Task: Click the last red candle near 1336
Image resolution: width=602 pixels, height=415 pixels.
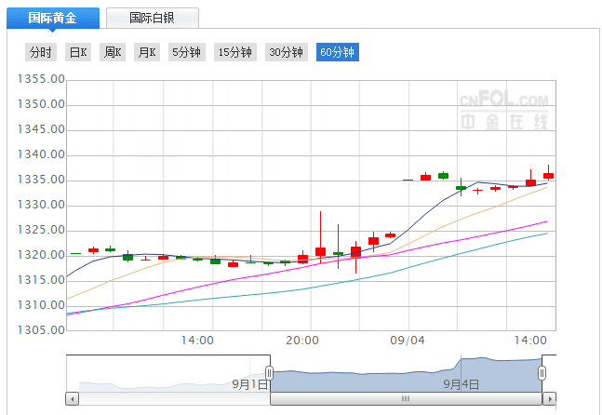Action: click(x=548, y=176)
